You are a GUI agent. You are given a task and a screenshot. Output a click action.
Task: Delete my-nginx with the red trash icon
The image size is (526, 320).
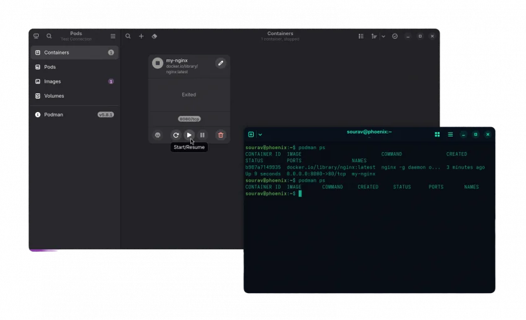[x=220, y=135]
